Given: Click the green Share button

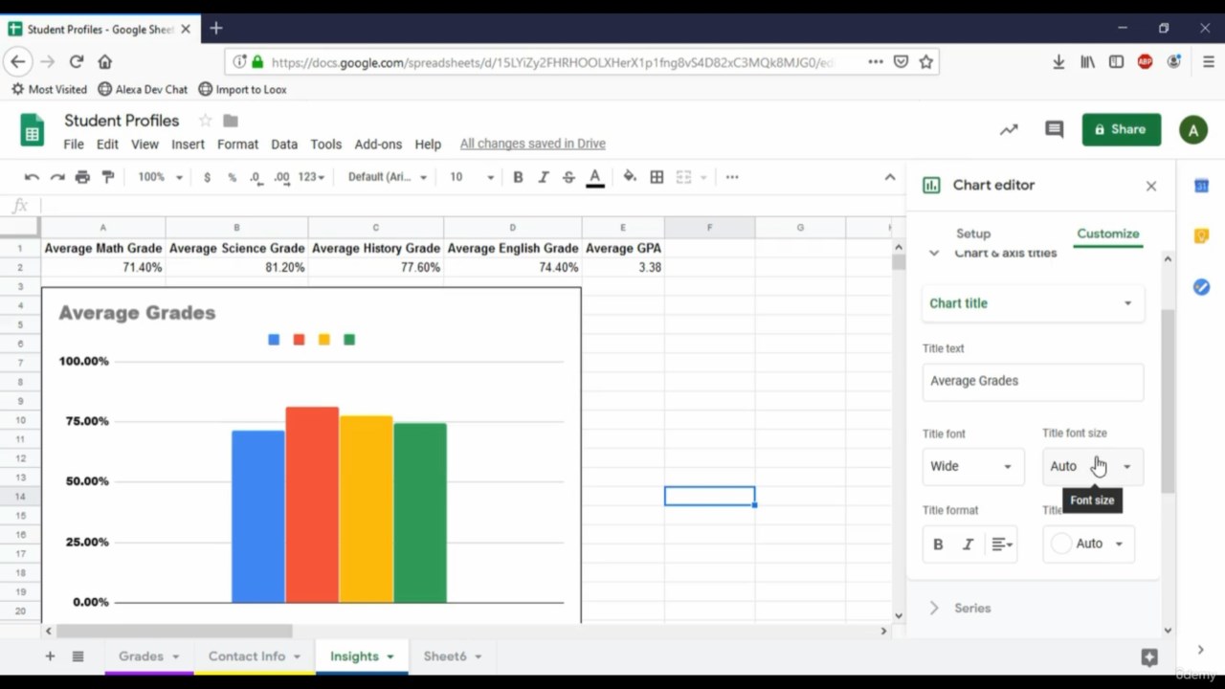Looking at the screenshot, I should click(1122, 129).
